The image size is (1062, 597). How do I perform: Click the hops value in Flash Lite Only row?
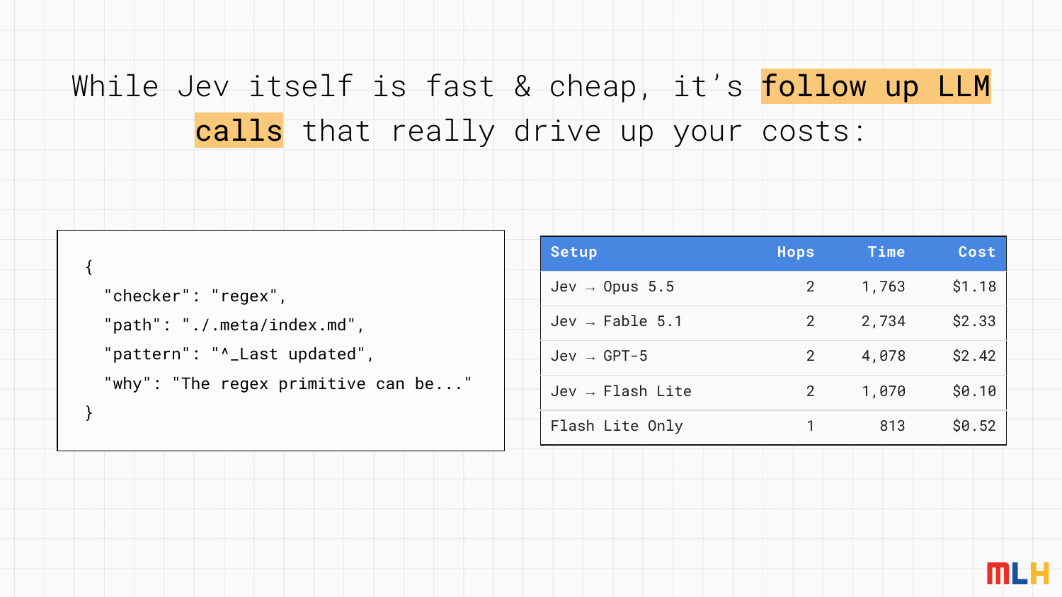click(811, 427)
